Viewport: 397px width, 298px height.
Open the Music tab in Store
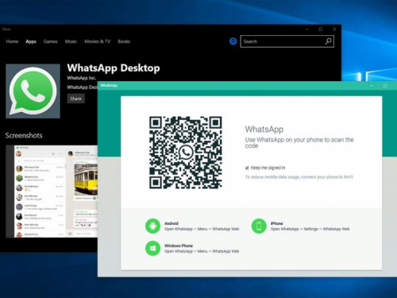(x=71, y=41)
